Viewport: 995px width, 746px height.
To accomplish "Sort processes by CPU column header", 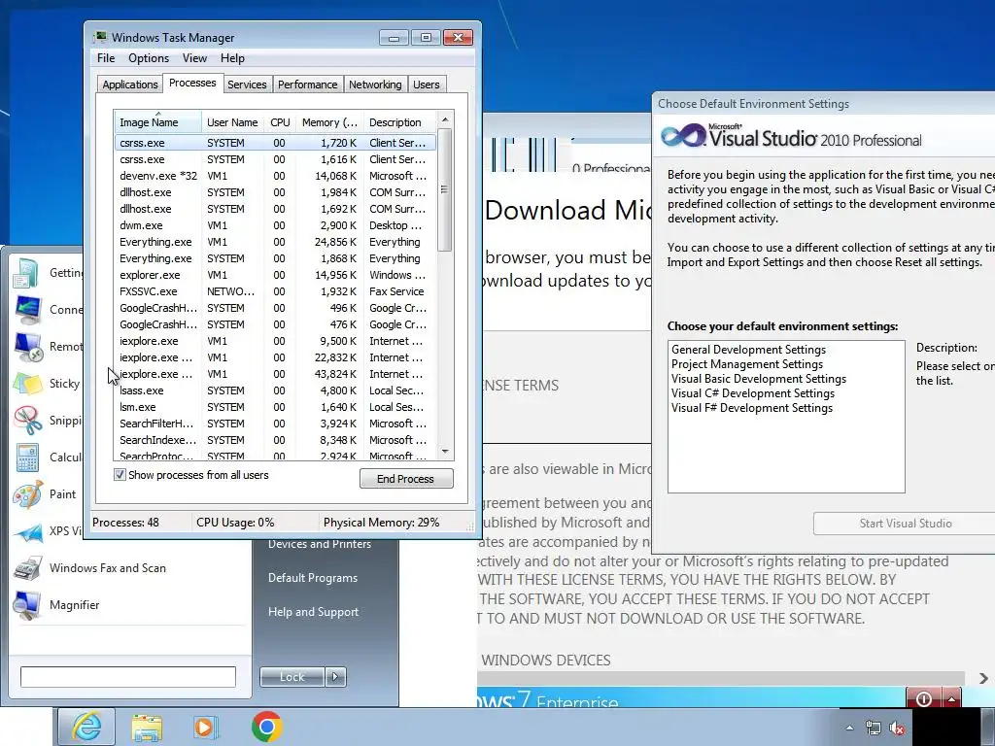I will coord(280,122).
